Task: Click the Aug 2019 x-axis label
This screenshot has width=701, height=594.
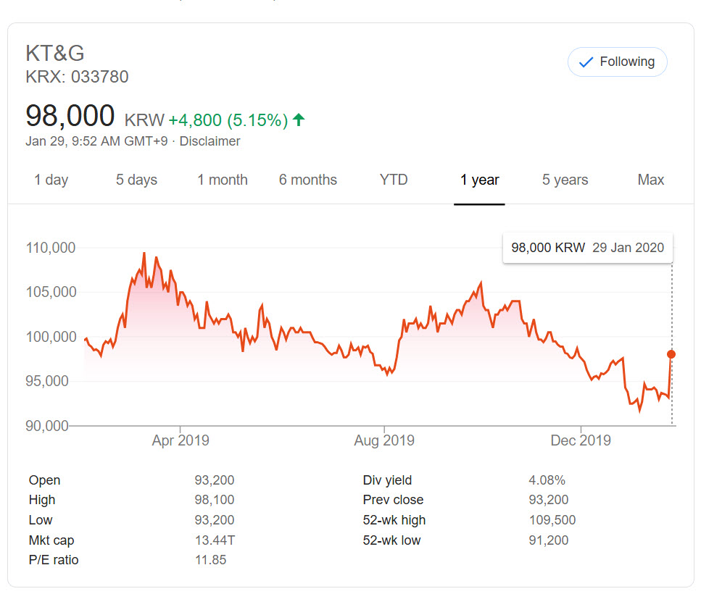Action: (384, 440)
